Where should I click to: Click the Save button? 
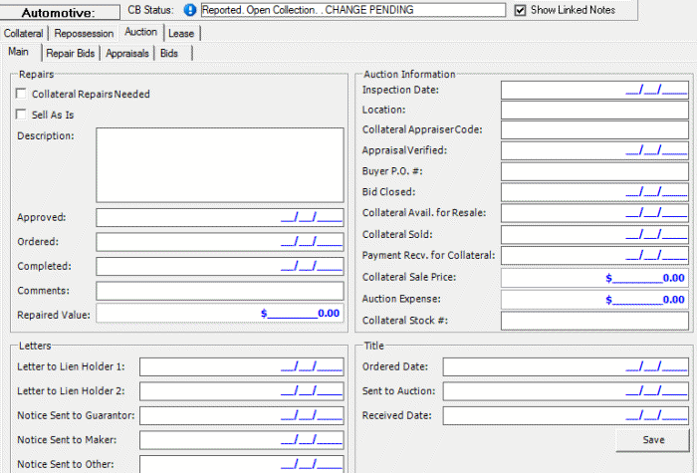[653, 440]
